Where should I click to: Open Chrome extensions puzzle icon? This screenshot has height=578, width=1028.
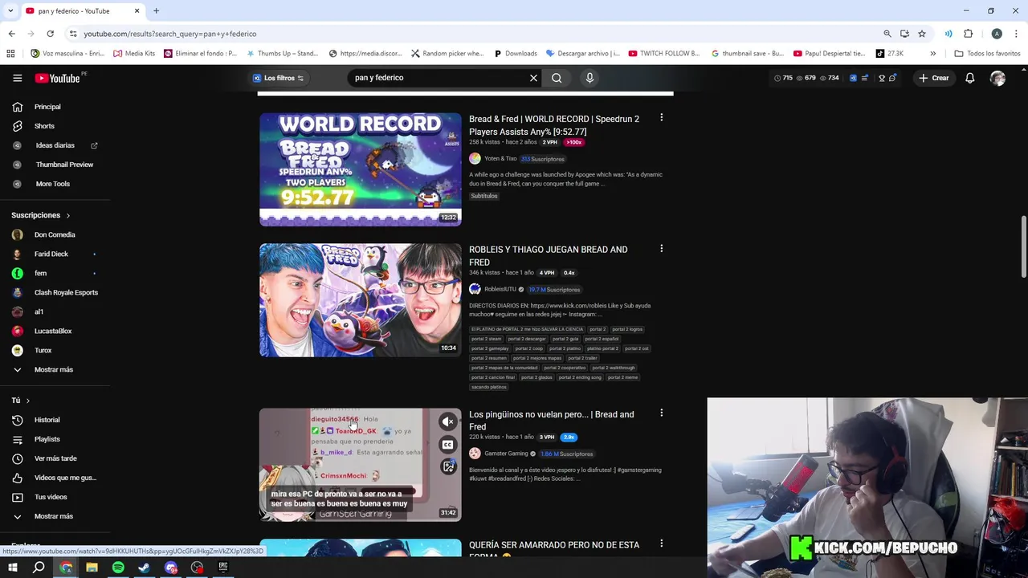pos(968,34)
